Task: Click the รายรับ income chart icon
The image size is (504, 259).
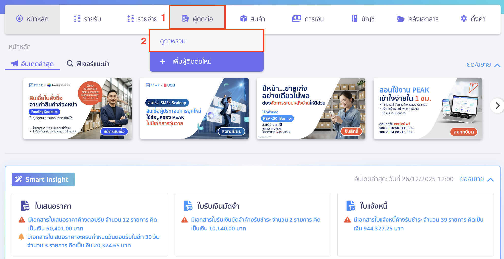Action: click(x=76, y=18)
